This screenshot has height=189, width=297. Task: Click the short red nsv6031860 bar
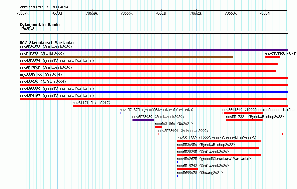[x=159, y=127]
